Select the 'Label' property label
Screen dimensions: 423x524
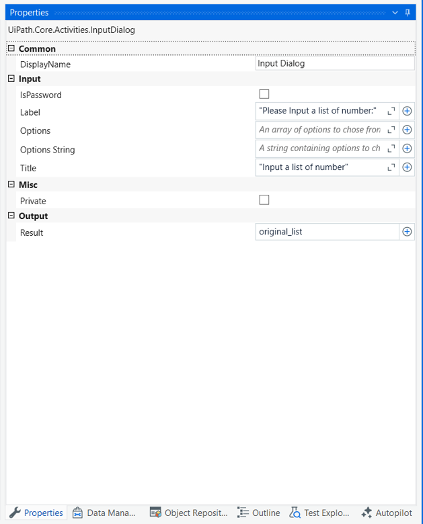coord(30,113)
